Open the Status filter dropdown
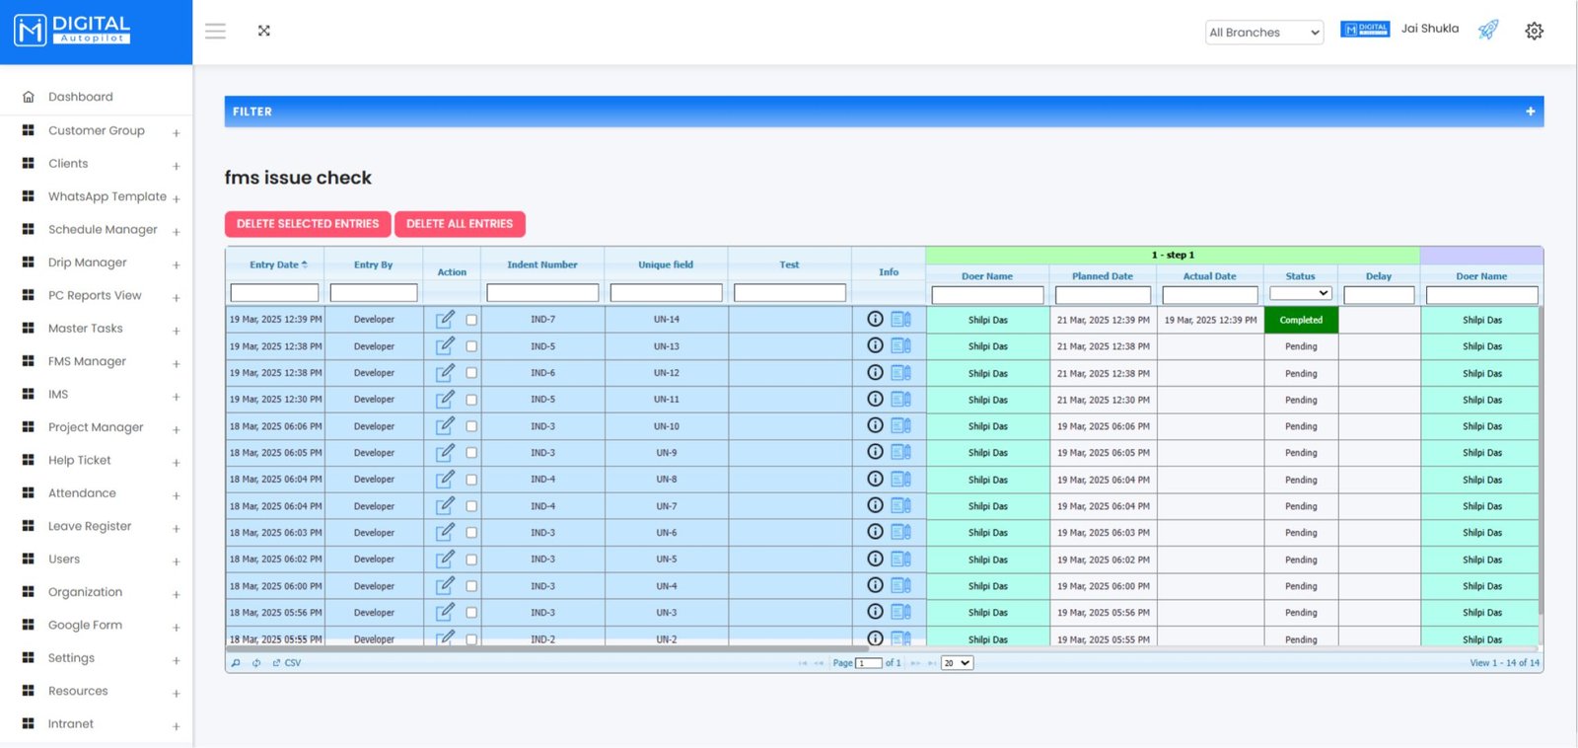1578x748 pixels. click(x=1300, y=294)
